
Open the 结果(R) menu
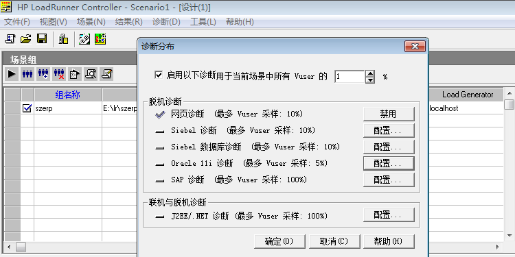coord(129,22)
